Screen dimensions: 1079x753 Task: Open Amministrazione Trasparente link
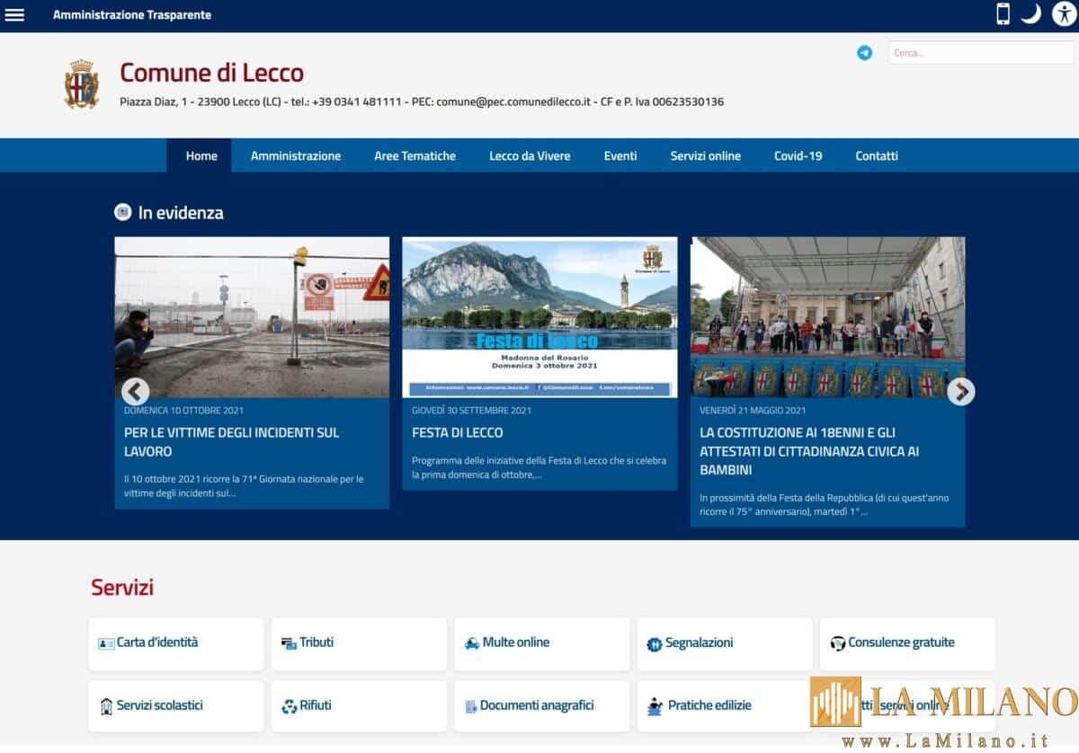pos(132,15)
